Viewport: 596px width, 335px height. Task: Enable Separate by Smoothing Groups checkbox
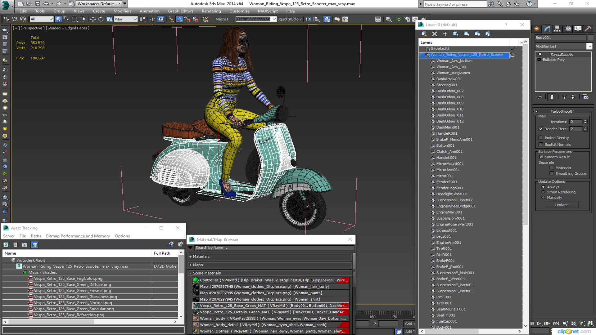tap(552, 174)
